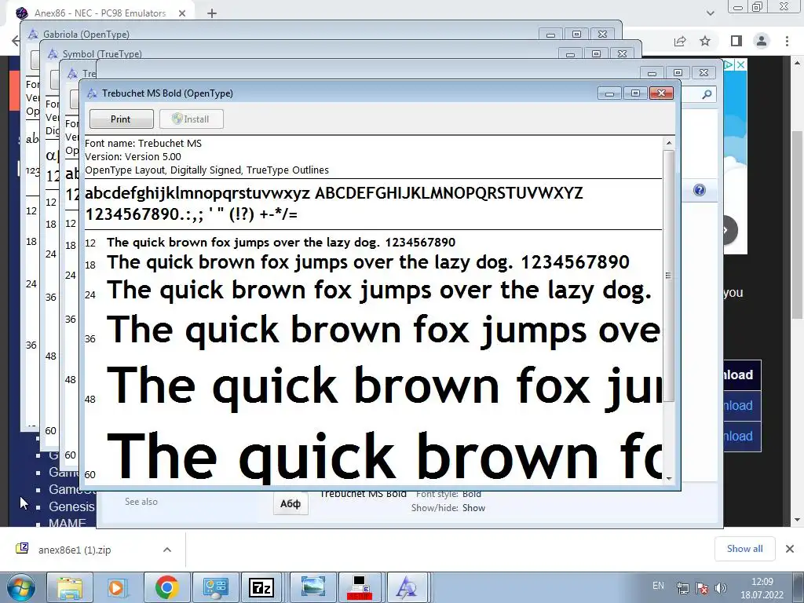The height and width of the screenshot is (603, 804).
Task: Click the Print button in Trebuchet MS Bold window
Action: click(x=121, y=119)
